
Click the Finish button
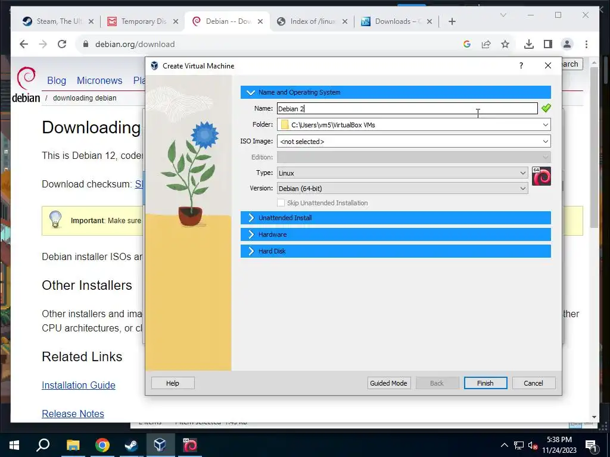pyautogui.click(x=485, y=383)
